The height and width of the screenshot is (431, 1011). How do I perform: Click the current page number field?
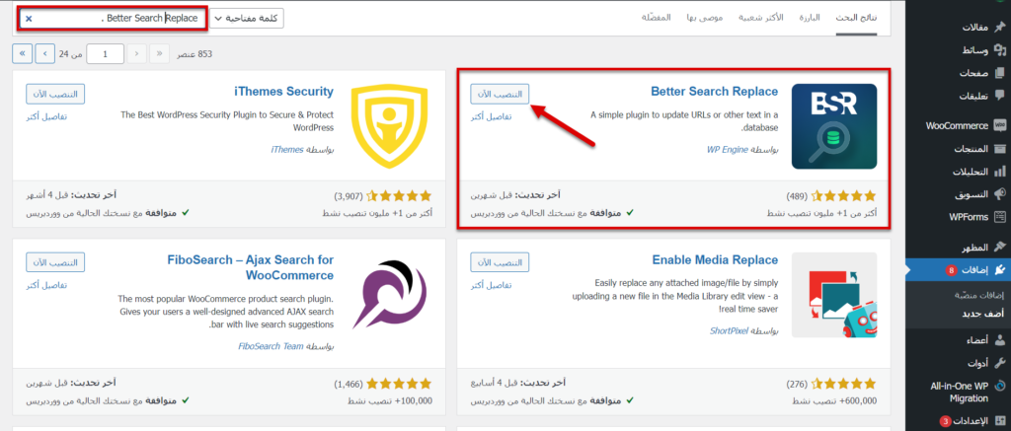(x=112, y=53)
